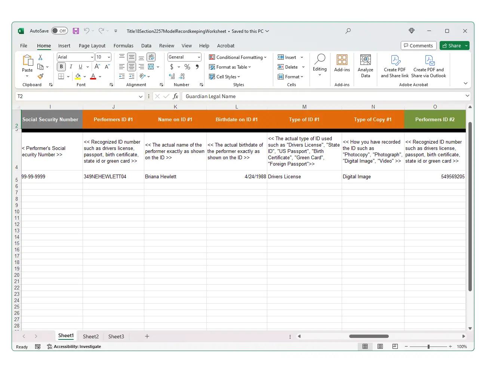Apply Comma Style format

(x=197, y=67)
